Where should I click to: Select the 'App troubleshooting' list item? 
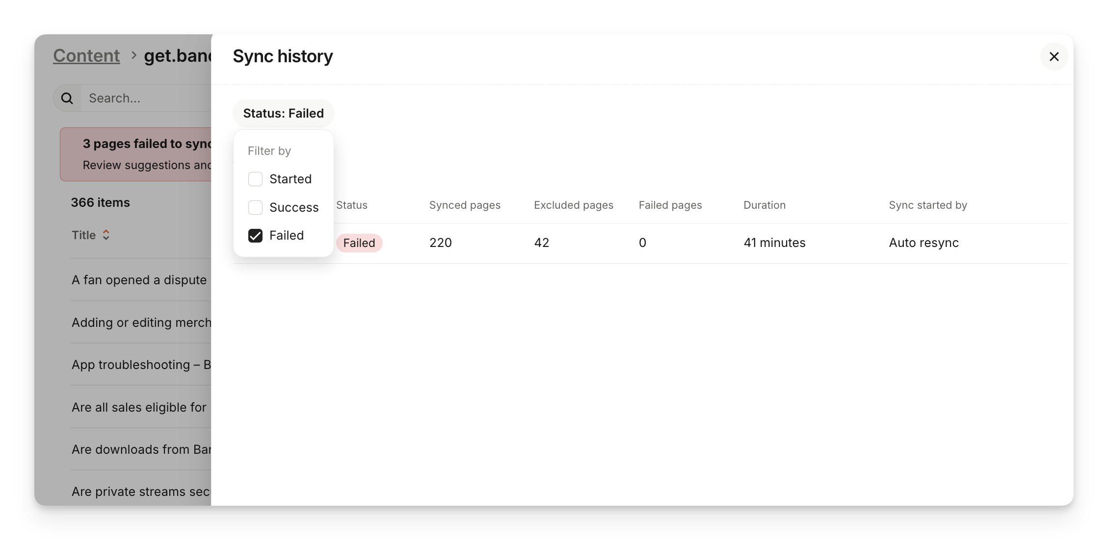141,365
